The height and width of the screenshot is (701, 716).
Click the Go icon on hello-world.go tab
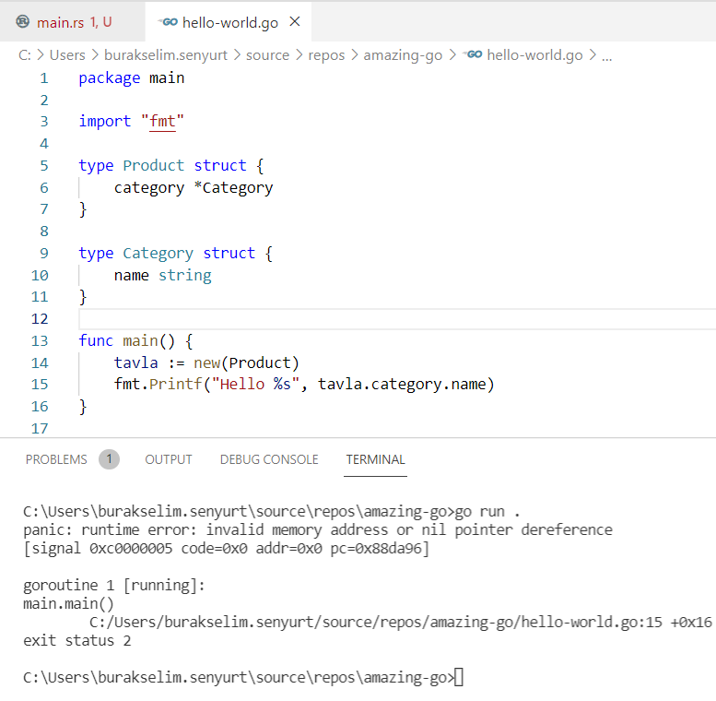(x=169, y=21)
